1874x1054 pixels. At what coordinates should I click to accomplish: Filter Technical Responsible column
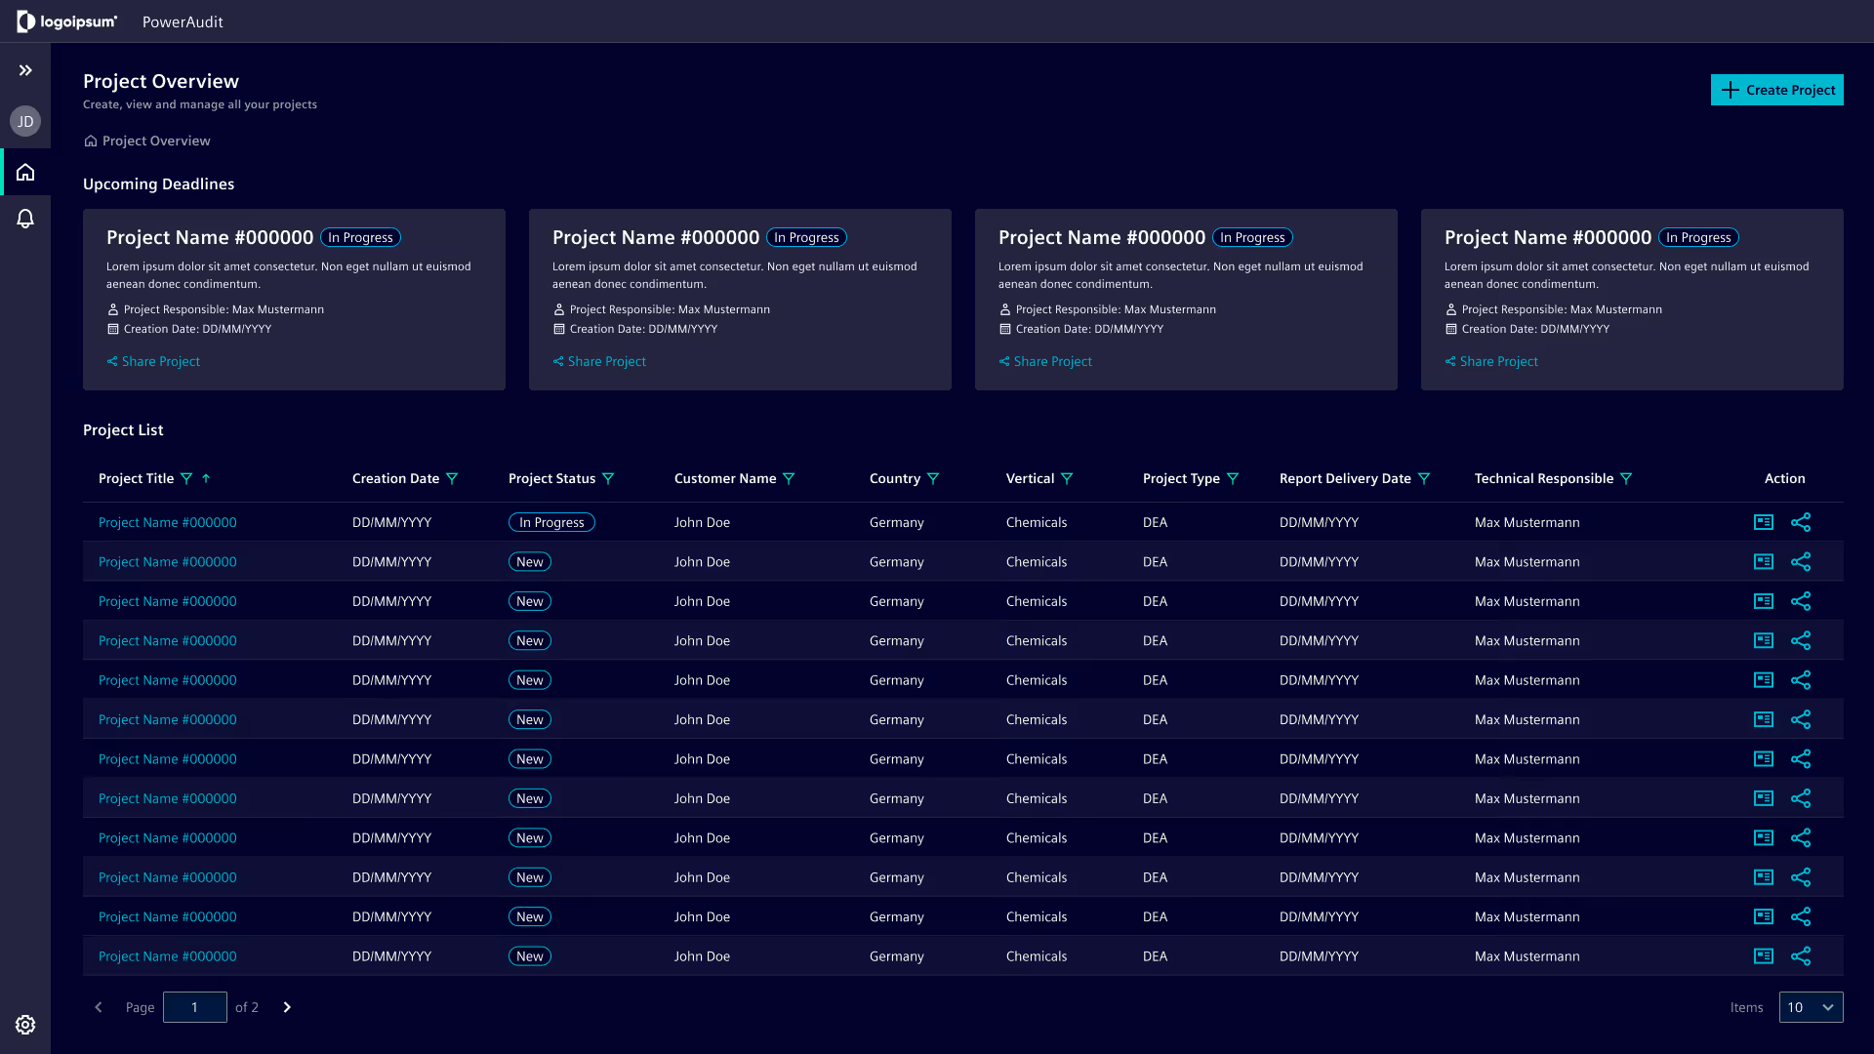1626,478
